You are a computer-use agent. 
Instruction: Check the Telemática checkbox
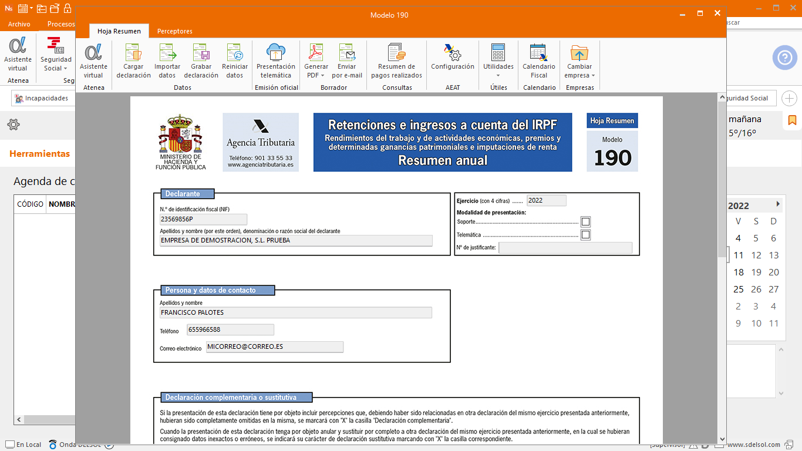pos(585,235)
